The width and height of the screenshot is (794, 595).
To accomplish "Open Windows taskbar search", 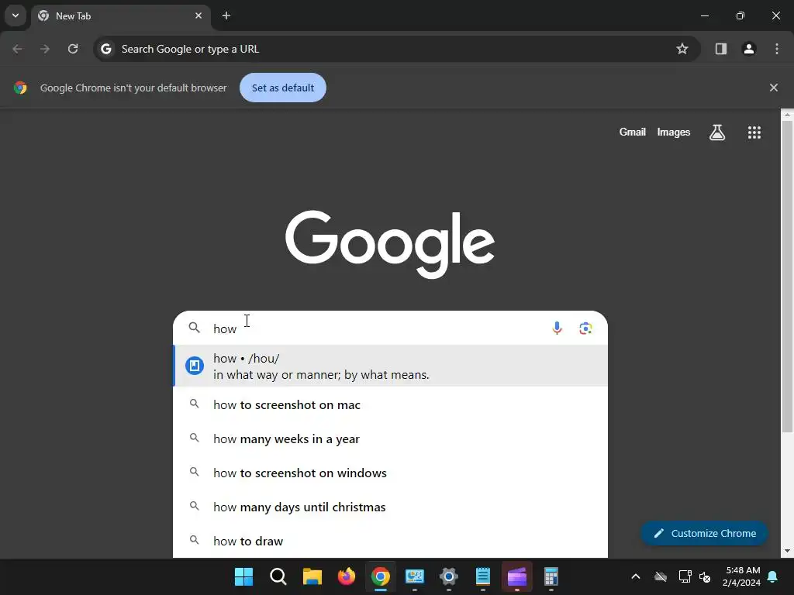I will pyautogui.click(x=278, y=576).
